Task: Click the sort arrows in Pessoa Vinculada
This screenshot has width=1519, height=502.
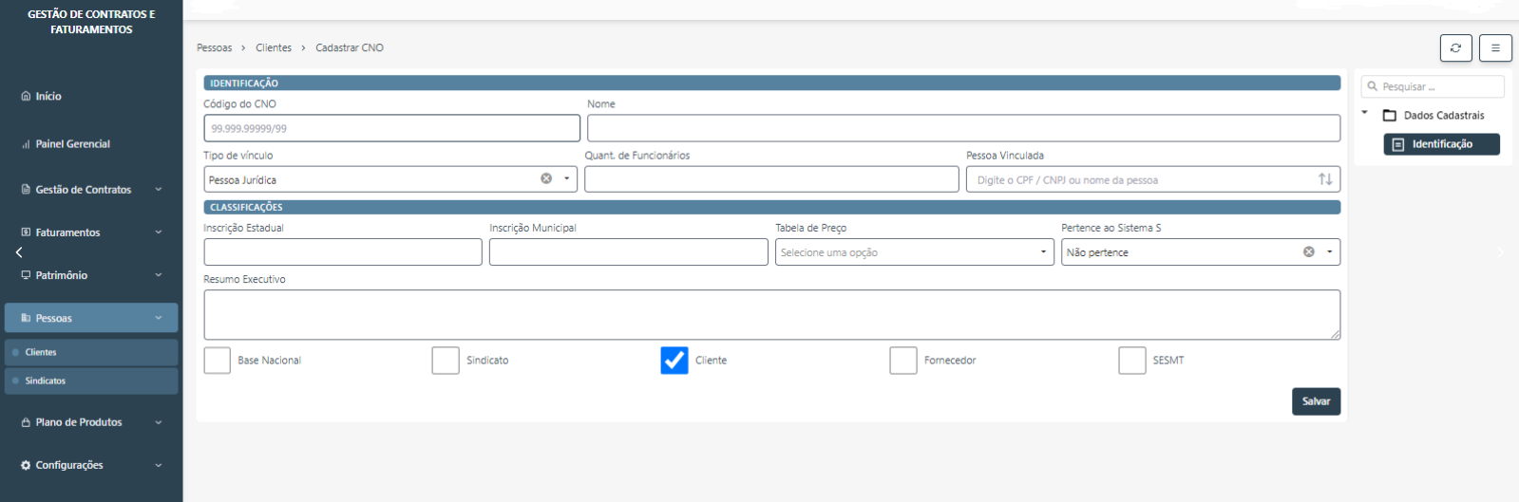Action: [1325, 179]
